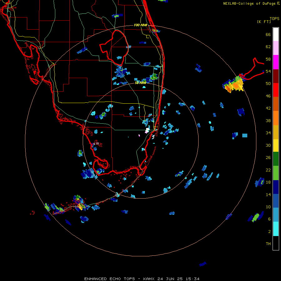Click the legend value 38

point(268,121)
